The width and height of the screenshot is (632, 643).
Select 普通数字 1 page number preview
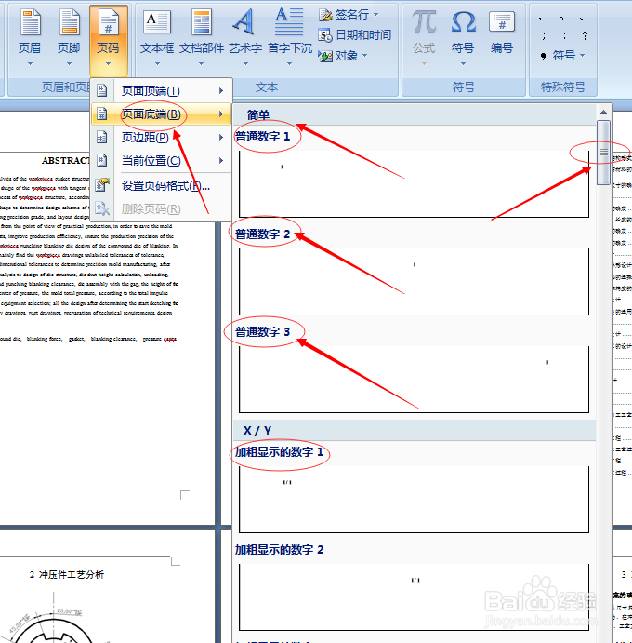coord(415,183)
